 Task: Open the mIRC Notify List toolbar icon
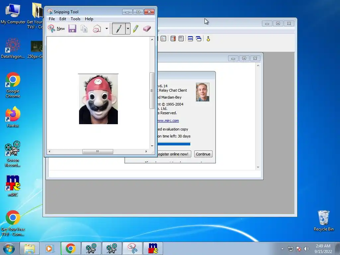[173, 39]
